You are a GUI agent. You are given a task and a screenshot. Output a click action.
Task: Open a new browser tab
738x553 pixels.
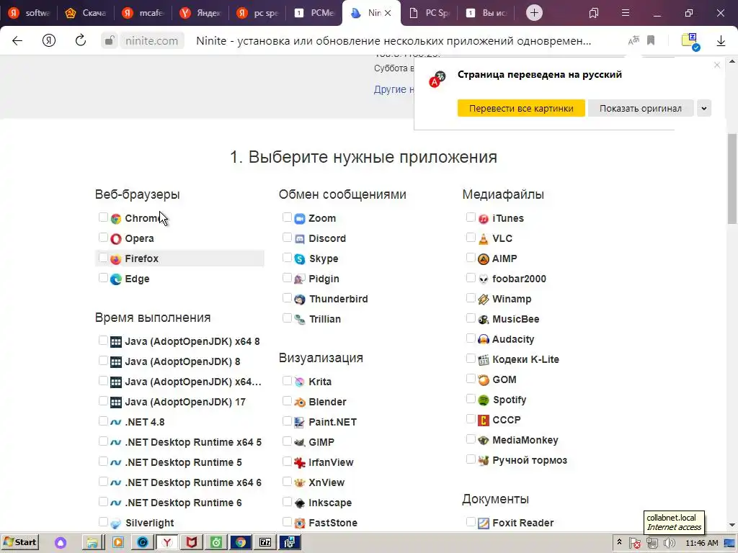[534, 13]
